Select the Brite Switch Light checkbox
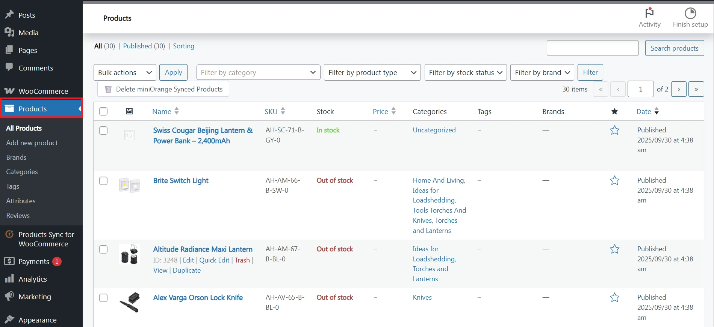Image resolution: width=714 pixels, height=327 pixels. coord(103,181)
